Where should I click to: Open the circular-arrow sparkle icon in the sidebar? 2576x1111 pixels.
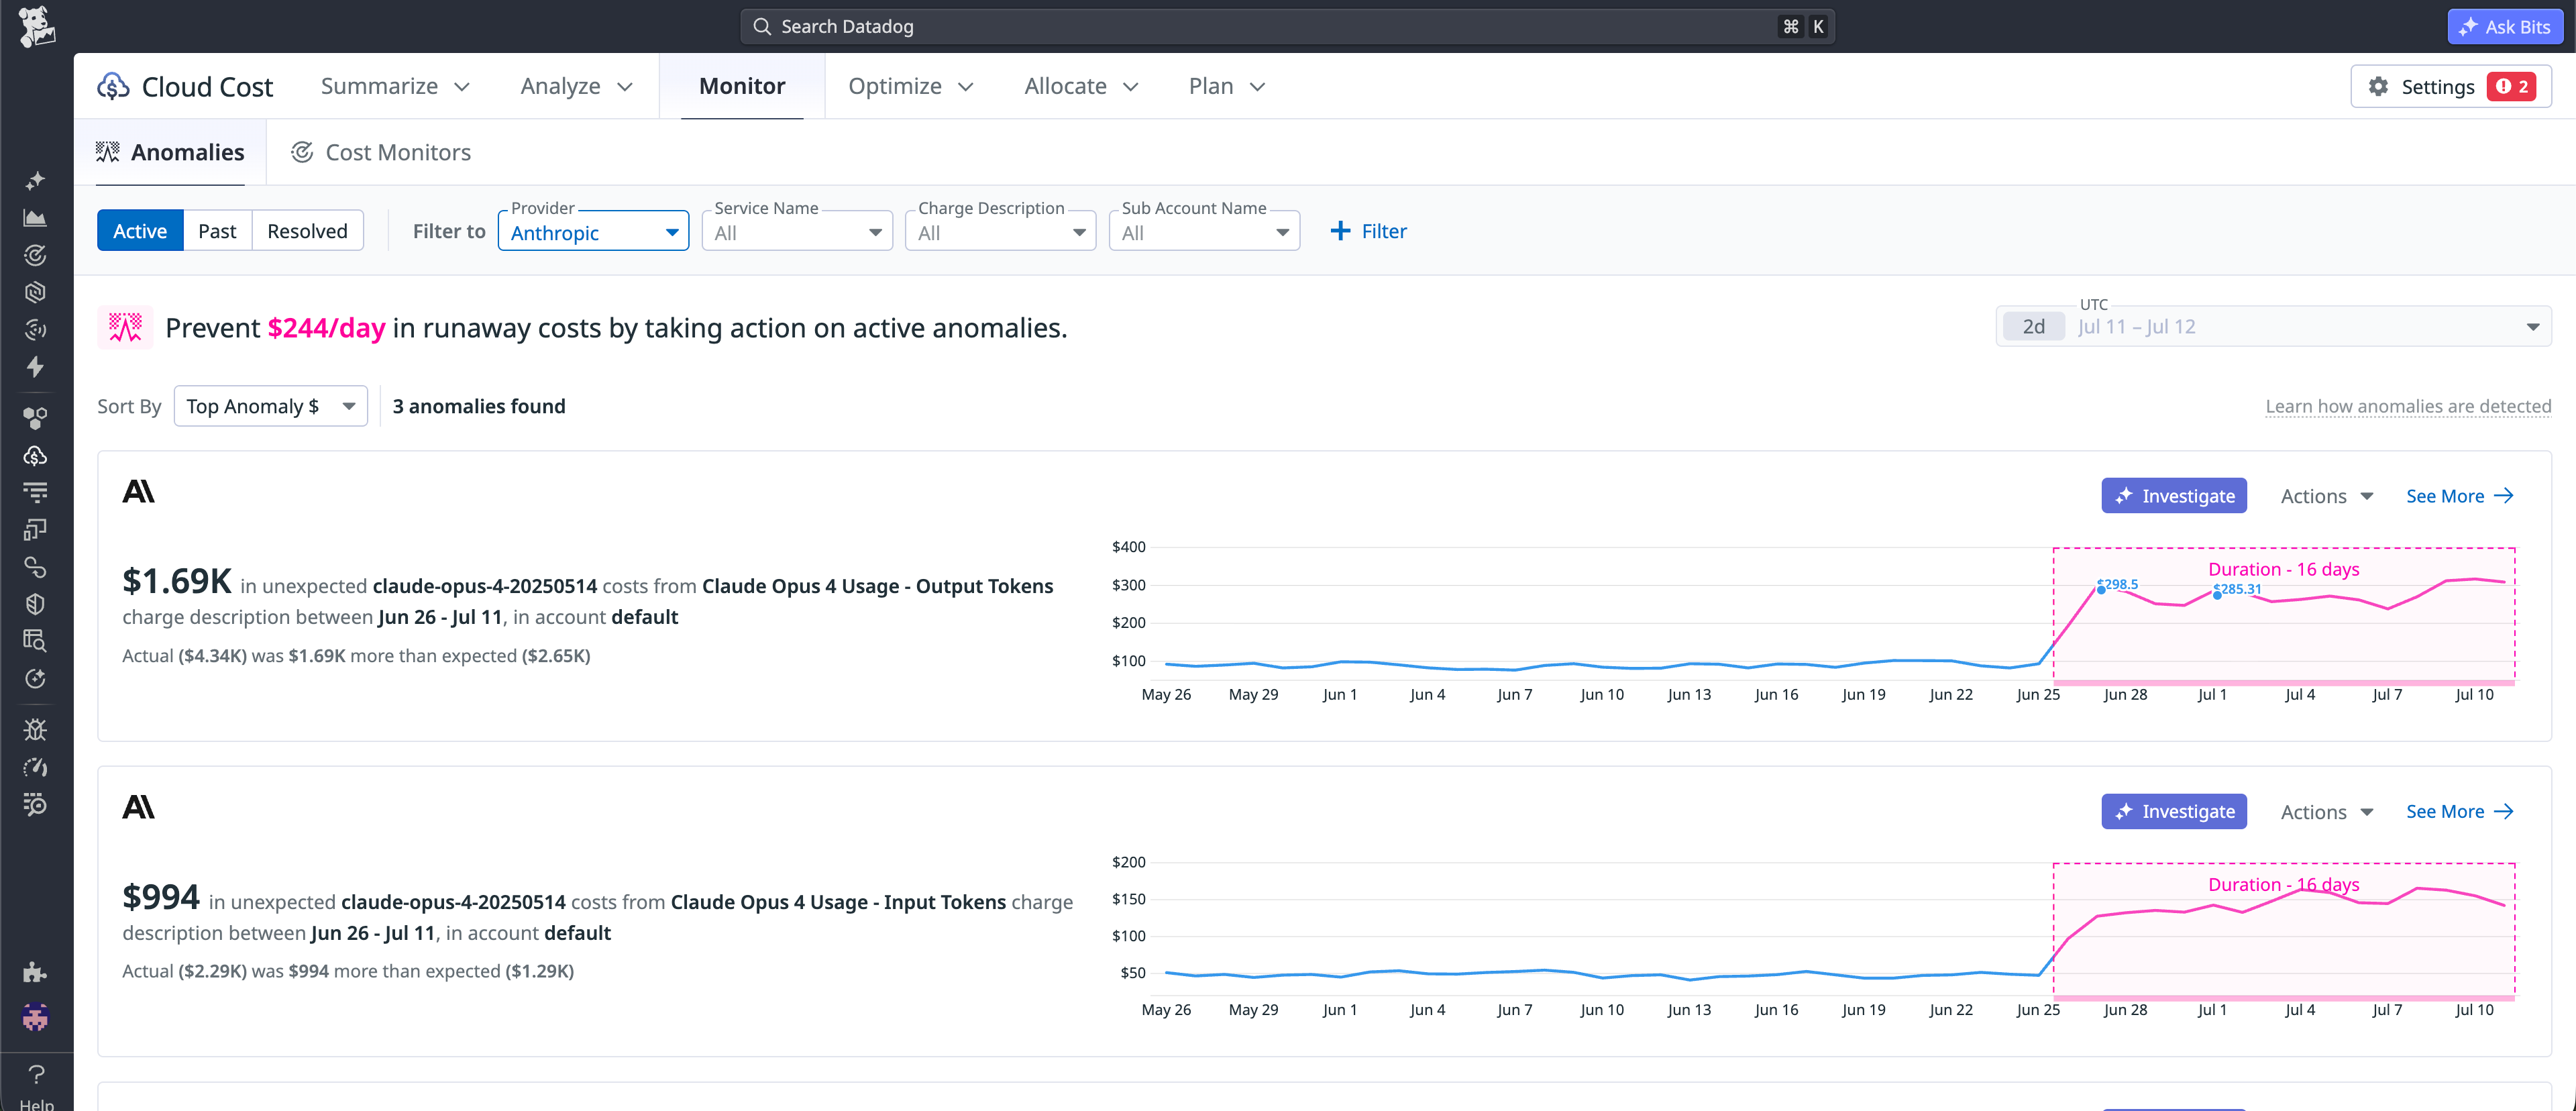[x=35, y=679]
